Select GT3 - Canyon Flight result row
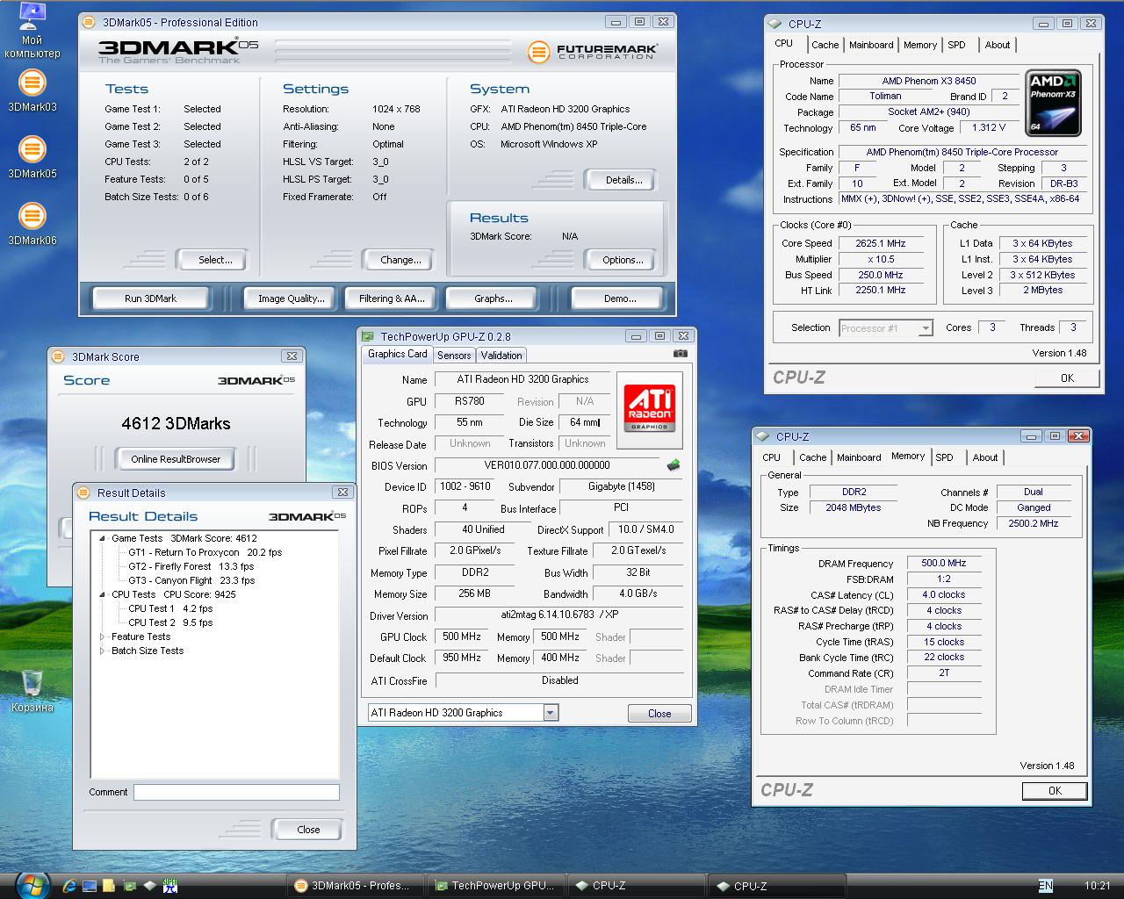The image size is (1124, 899). pos(191,580)
